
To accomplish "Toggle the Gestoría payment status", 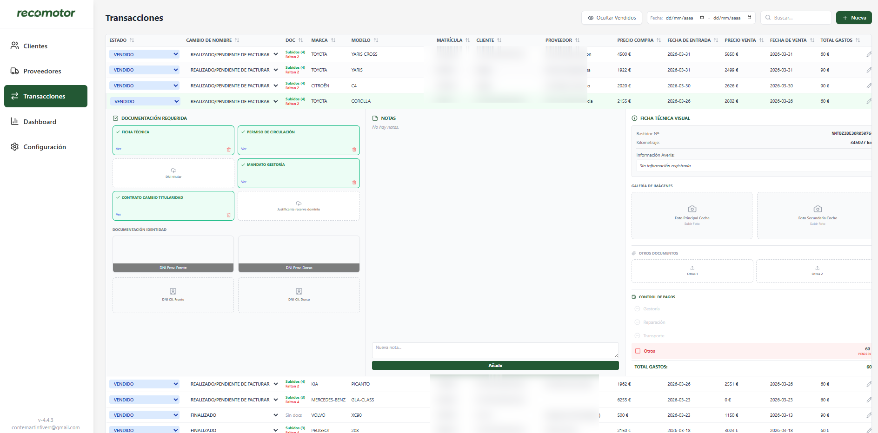I will (x=637, y=309).
